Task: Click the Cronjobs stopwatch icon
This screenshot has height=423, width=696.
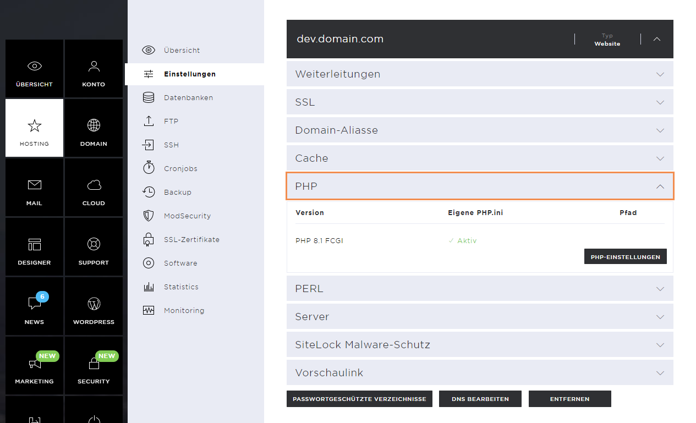Action: pos(149,168)
